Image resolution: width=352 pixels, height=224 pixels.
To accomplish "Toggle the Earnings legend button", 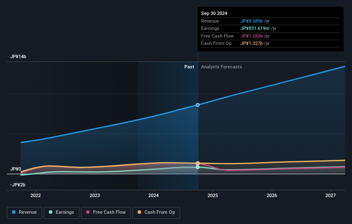I will pos(61,212).
